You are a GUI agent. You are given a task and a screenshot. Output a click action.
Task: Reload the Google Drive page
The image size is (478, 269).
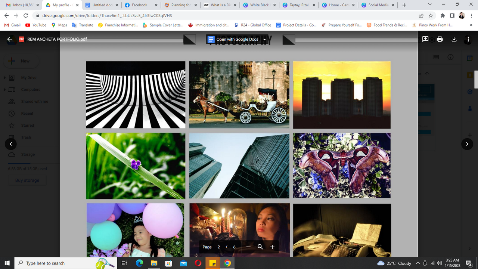point(26,16)
